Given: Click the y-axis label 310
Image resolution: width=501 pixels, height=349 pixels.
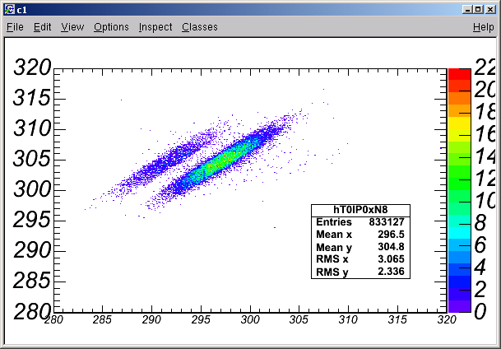Looking at the screenshot, I should pyautogui.click(x=32, y=128).
